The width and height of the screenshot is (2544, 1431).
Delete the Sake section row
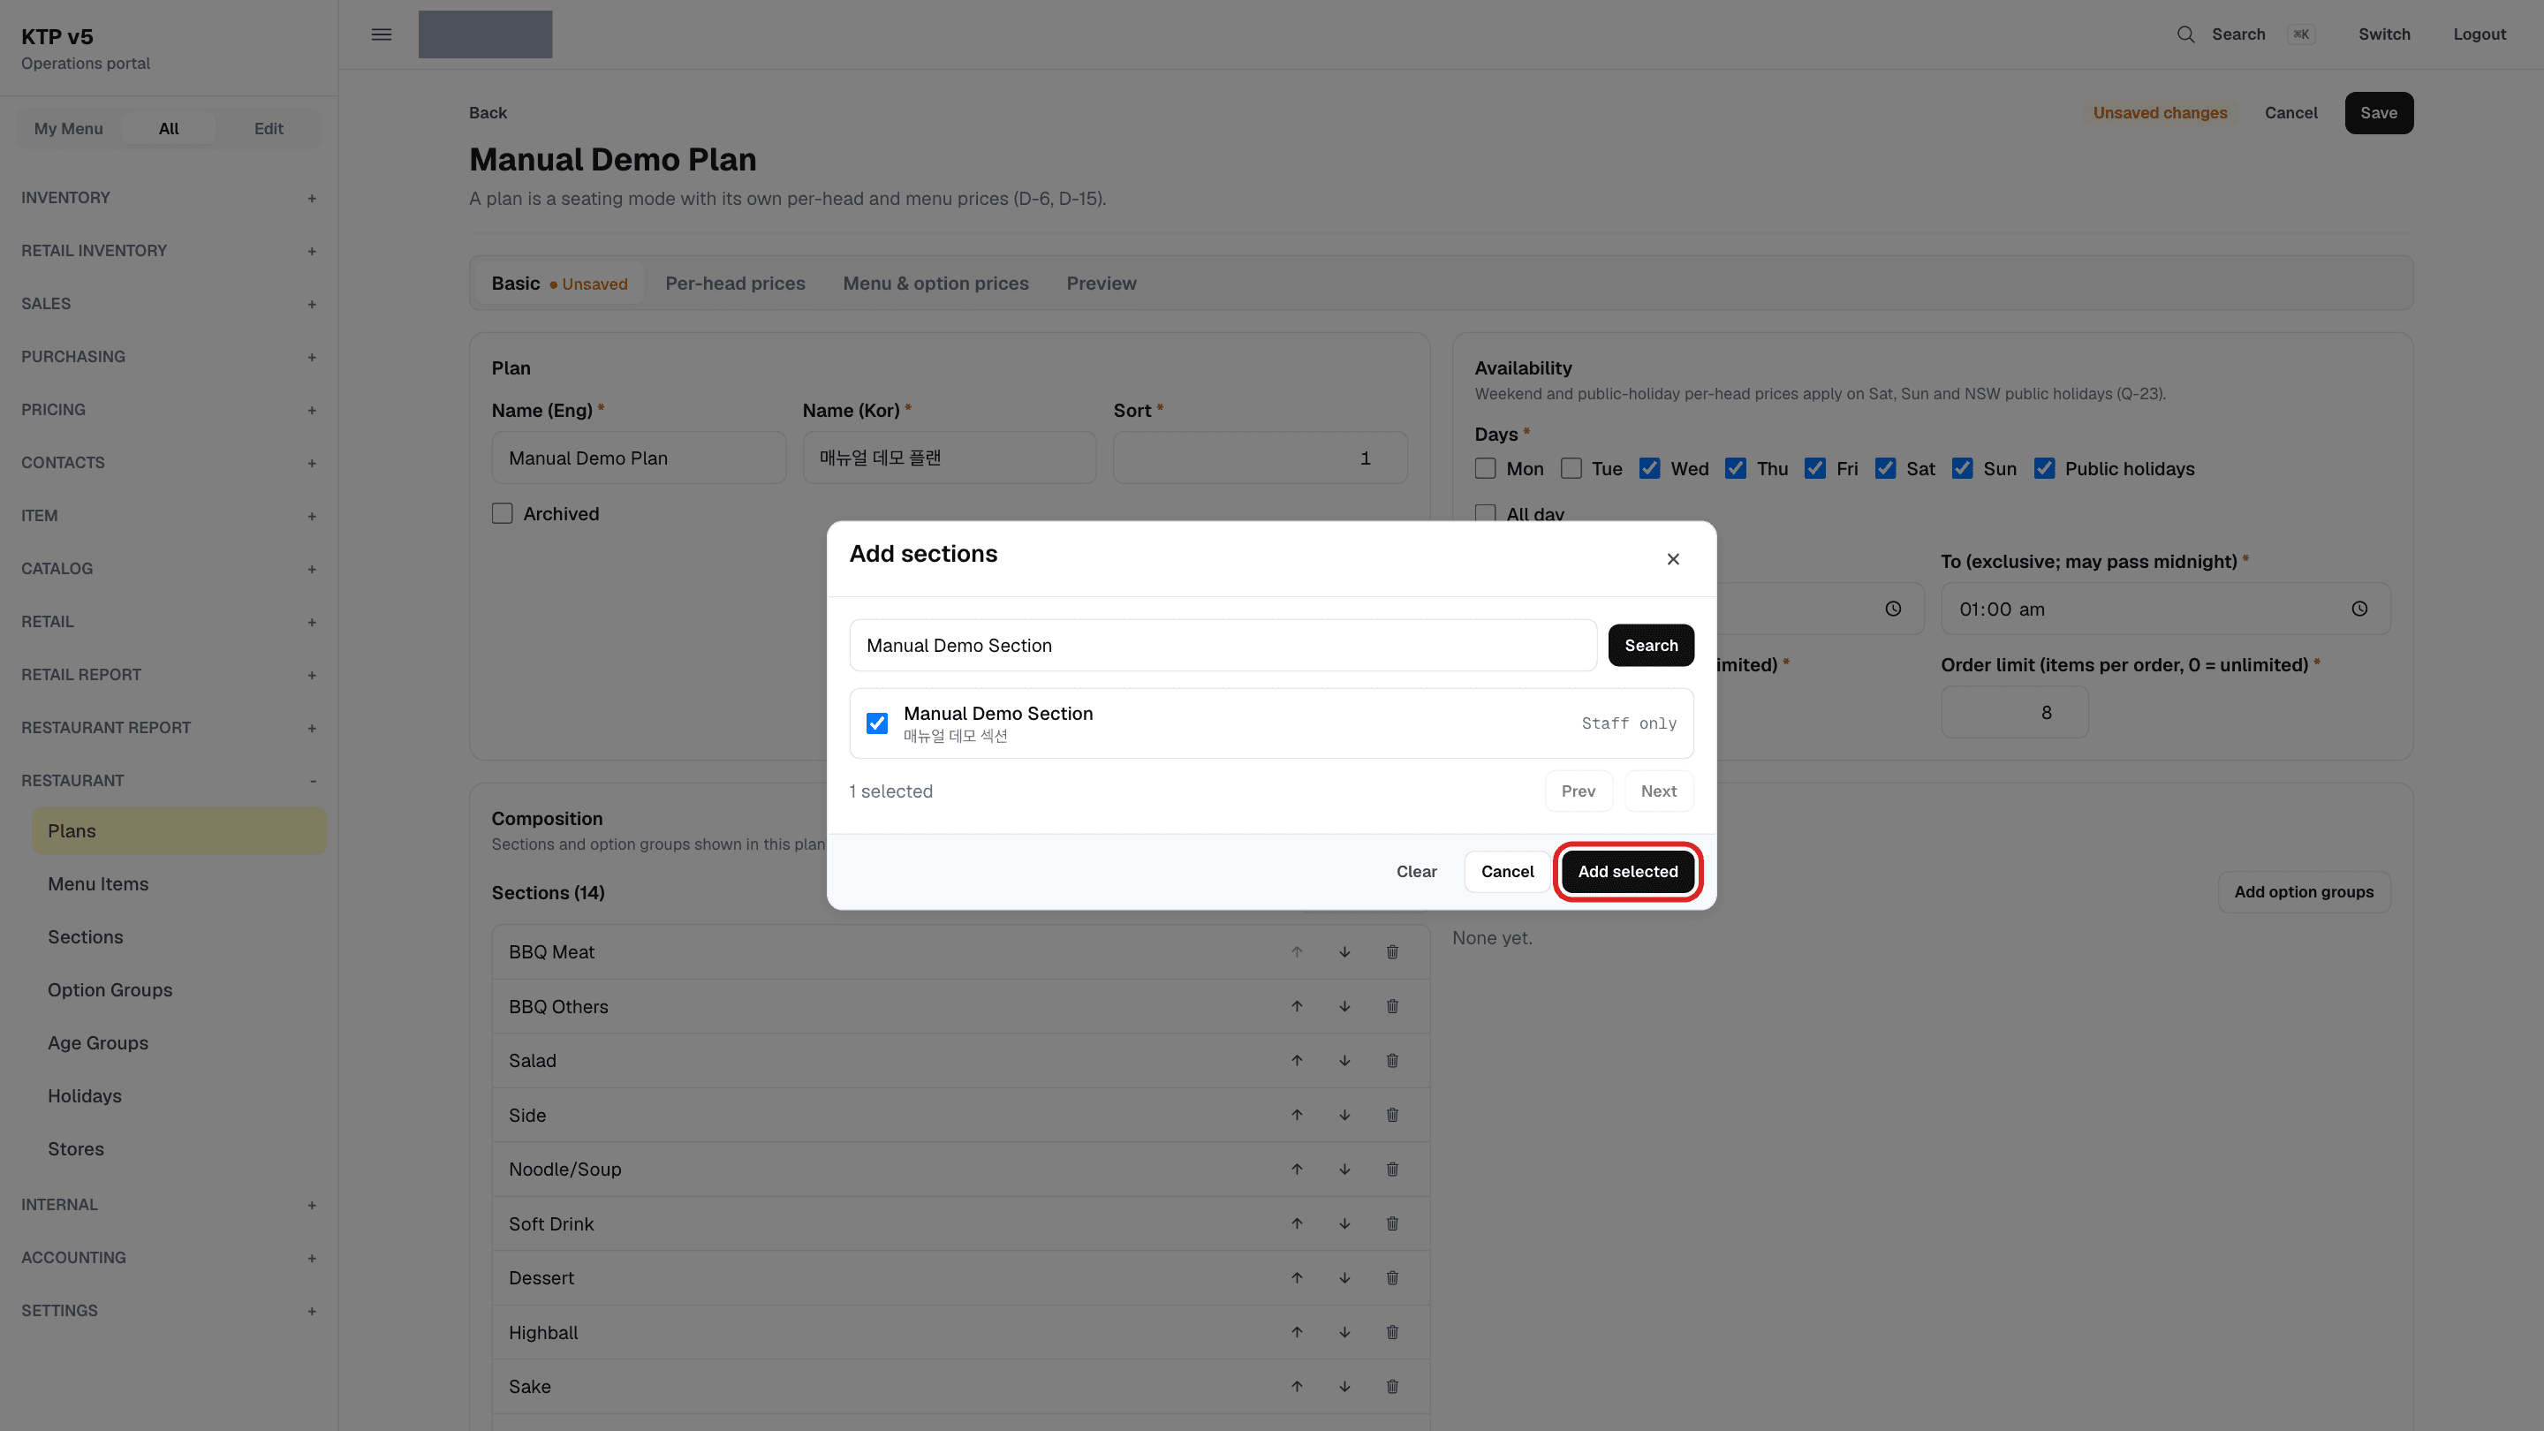click(x=1392, y=1387)
